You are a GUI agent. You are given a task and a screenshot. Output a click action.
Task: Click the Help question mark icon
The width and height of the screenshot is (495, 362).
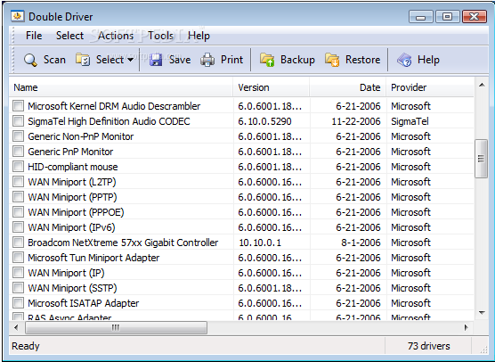pos(404,60)
